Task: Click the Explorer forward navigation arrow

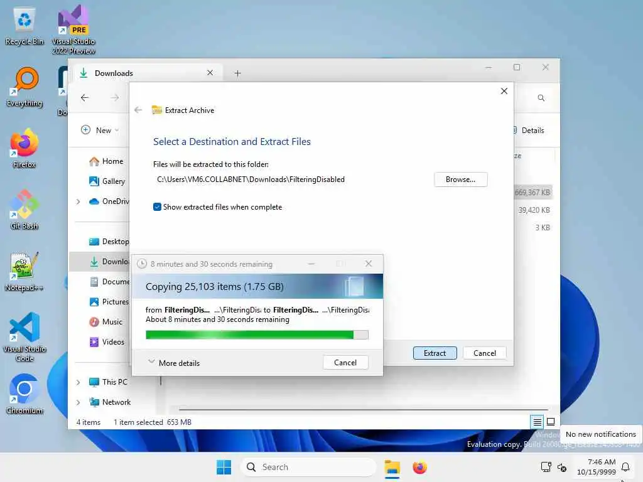Action: 115,97
